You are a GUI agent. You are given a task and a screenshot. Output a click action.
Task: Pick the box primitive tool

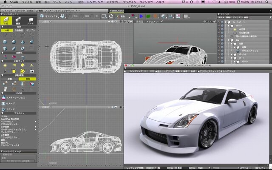[x=5, y=42]
